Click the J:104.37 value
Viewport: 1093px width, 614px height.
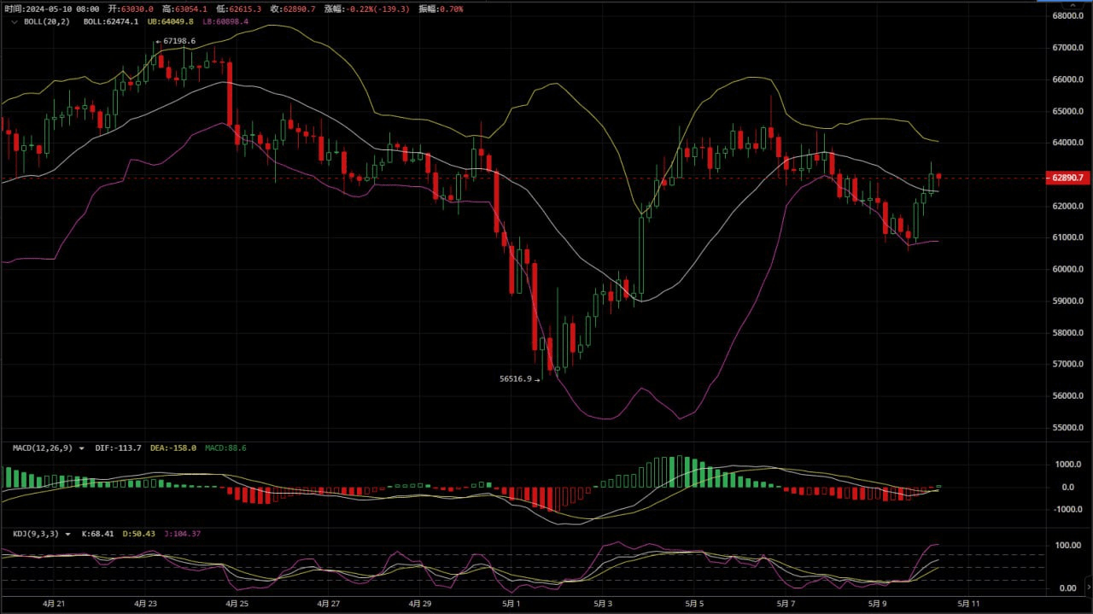tap(181, 534)
